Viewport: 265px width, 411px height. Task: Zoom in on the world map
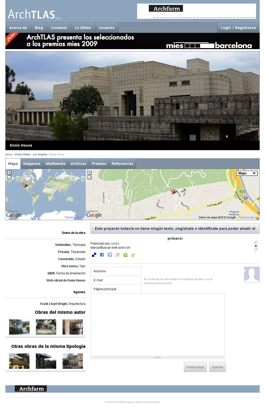9,173
